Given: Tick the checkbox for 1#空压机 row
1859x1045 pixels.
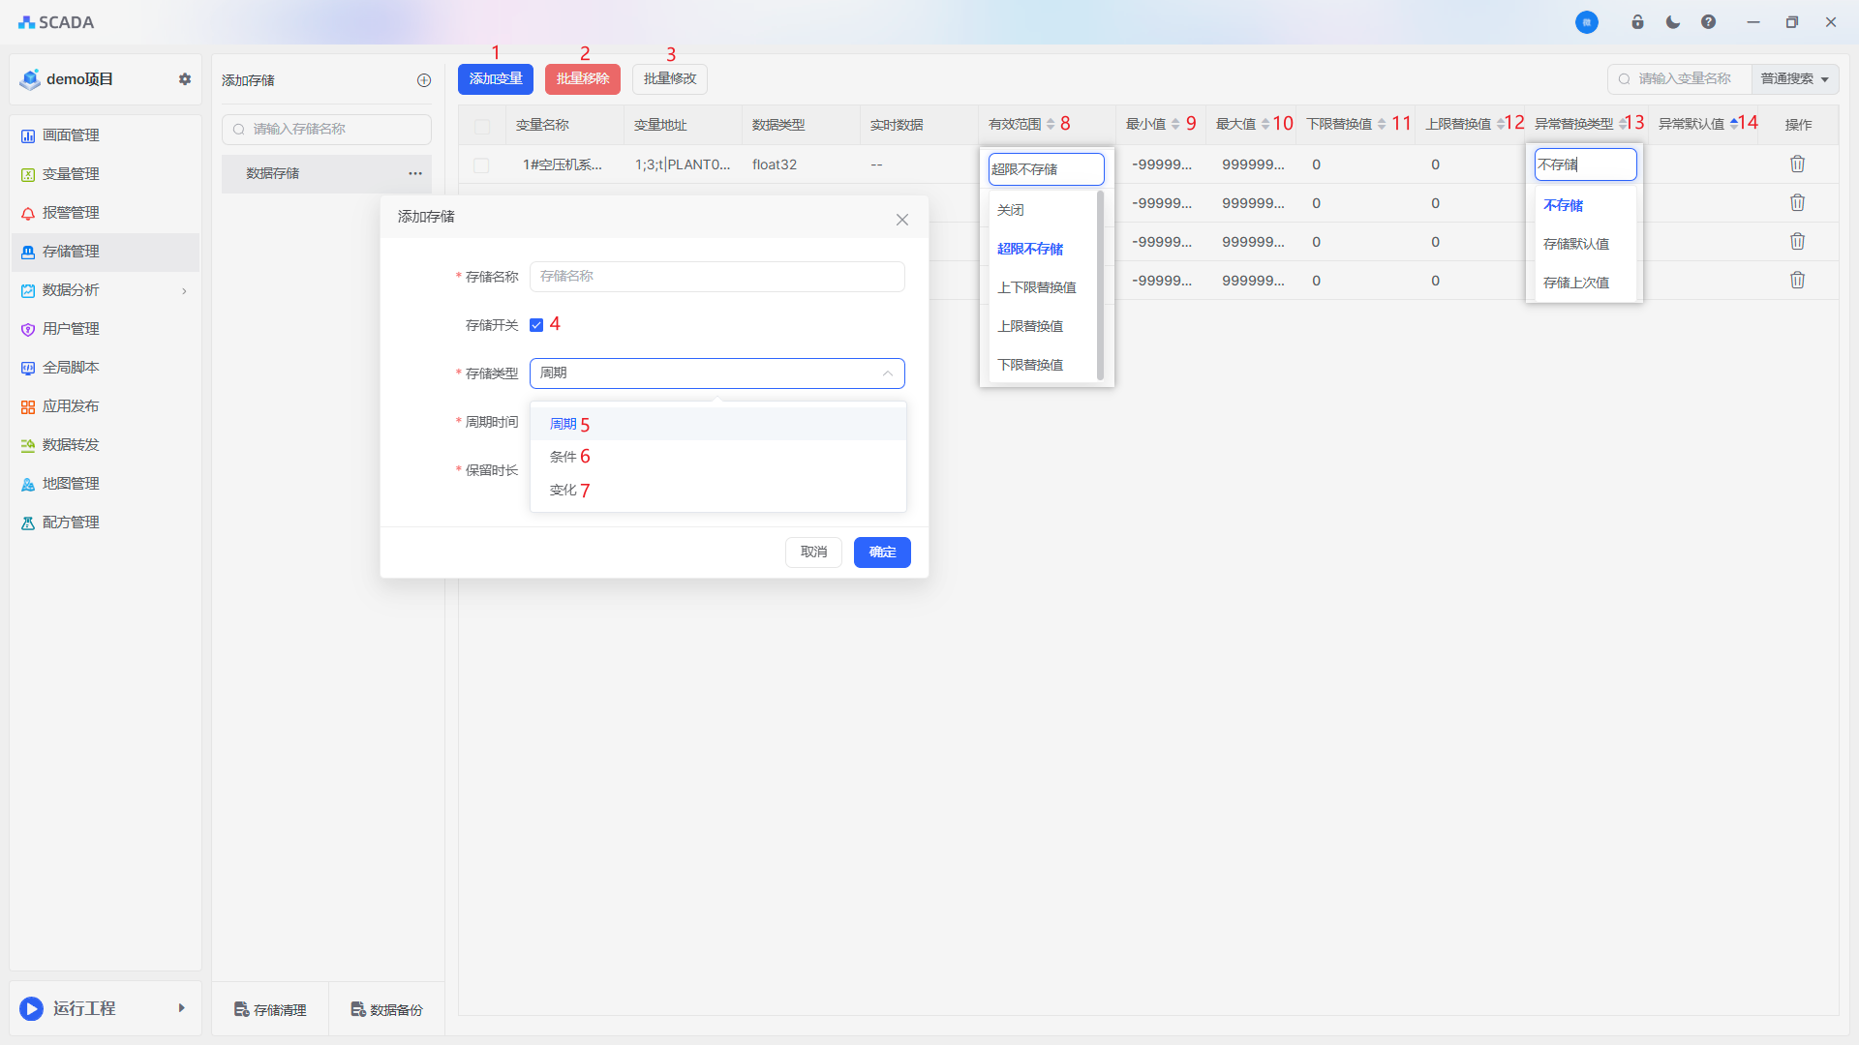Looking at the screenshot, I should [481, 165].
